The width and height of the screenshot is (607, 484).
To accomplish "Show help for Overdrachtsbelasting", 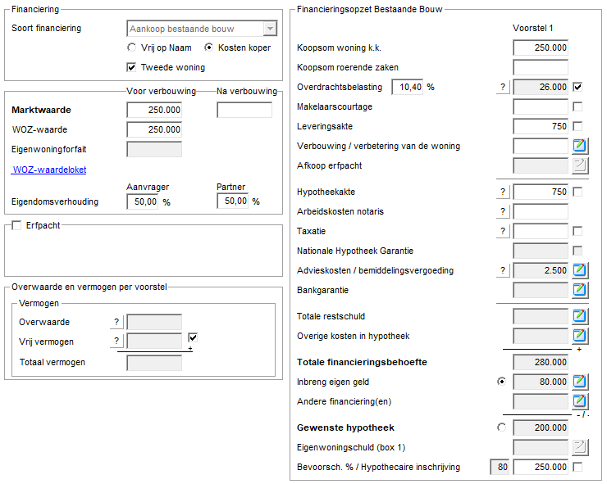I will (x=503, y=87).
